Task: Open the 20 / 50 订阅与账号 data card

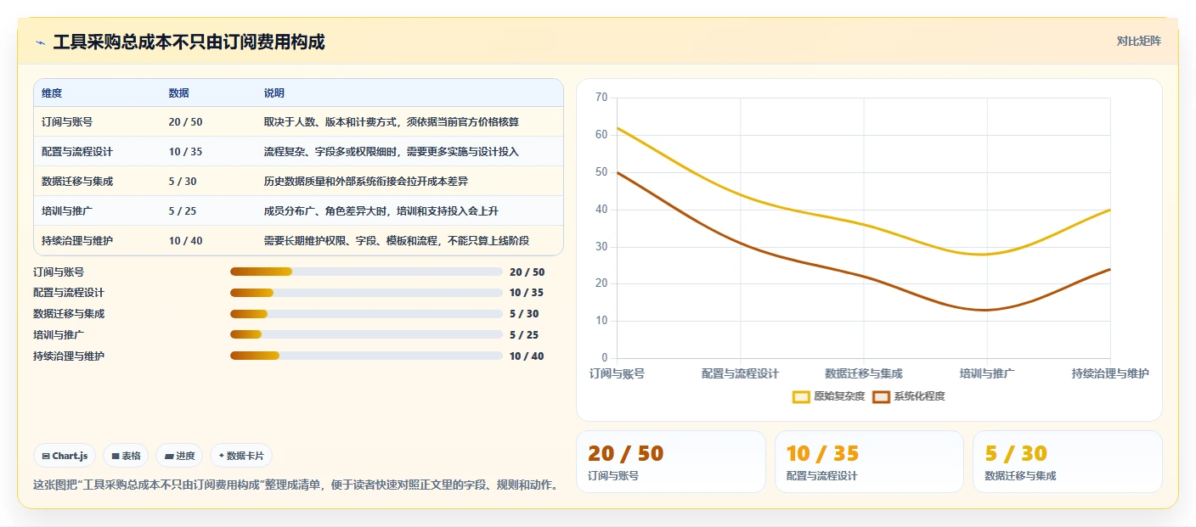Action: click(671, 462)
